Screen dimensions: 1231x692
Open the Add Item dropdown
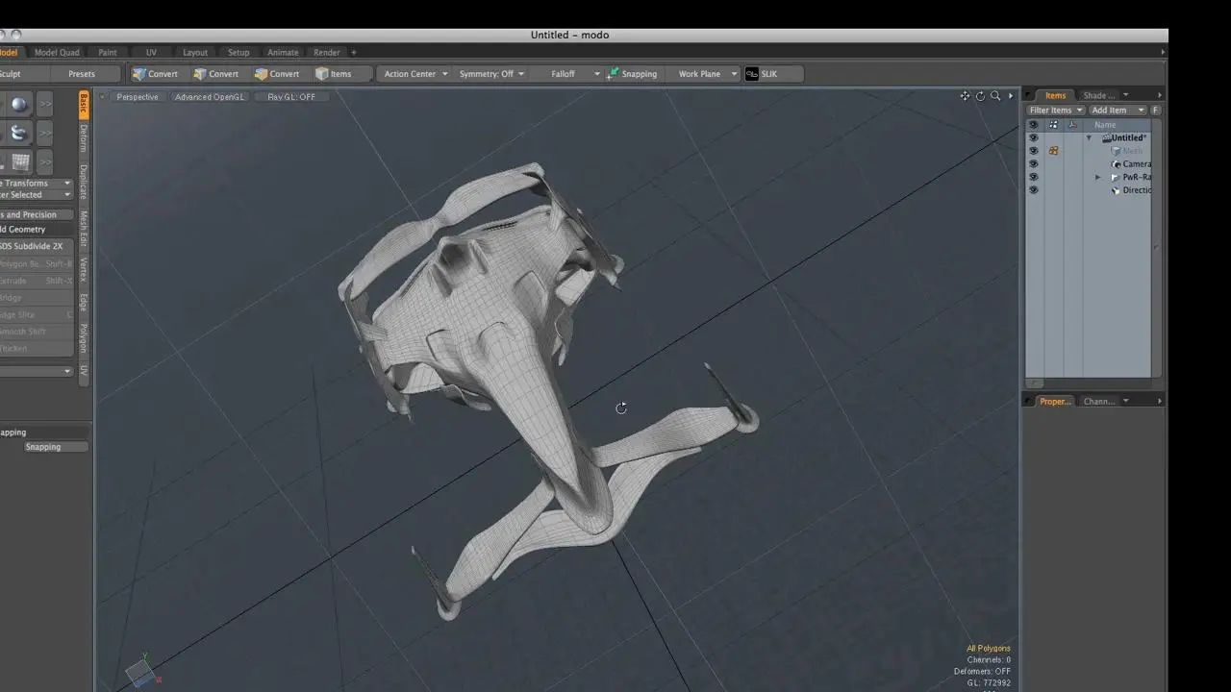1118,111
